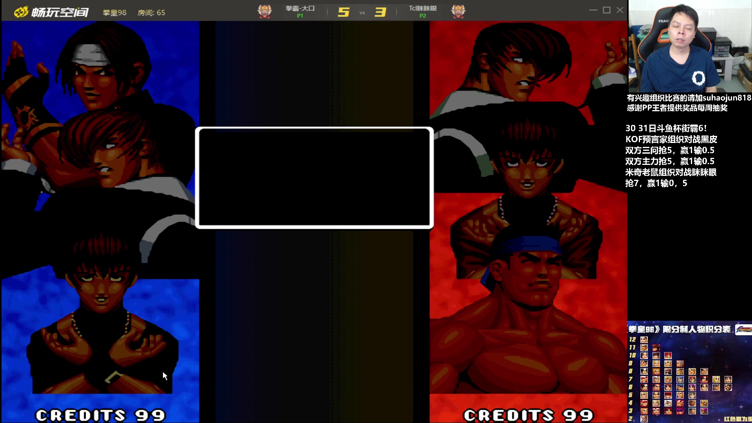Click the line 米奇老鼠组织对战眯眯眼
The width and height of the screenshot is (752, 423).
click(x=671, y=172)
